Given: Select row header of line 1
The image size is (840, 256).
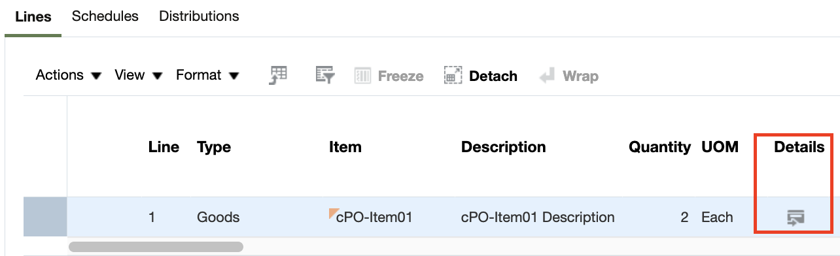Looking at the screenshot, I should [x=45, y=217].
